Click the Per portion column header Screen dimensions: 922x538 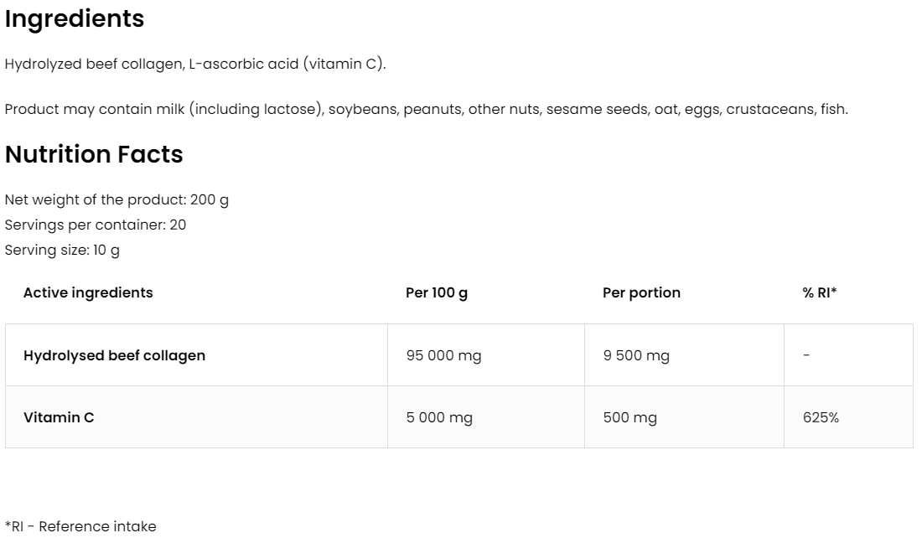(641, 292)
